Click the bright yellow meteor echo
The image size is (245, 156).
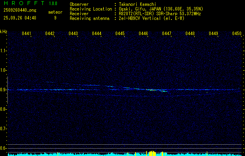(x=150, y=89)
